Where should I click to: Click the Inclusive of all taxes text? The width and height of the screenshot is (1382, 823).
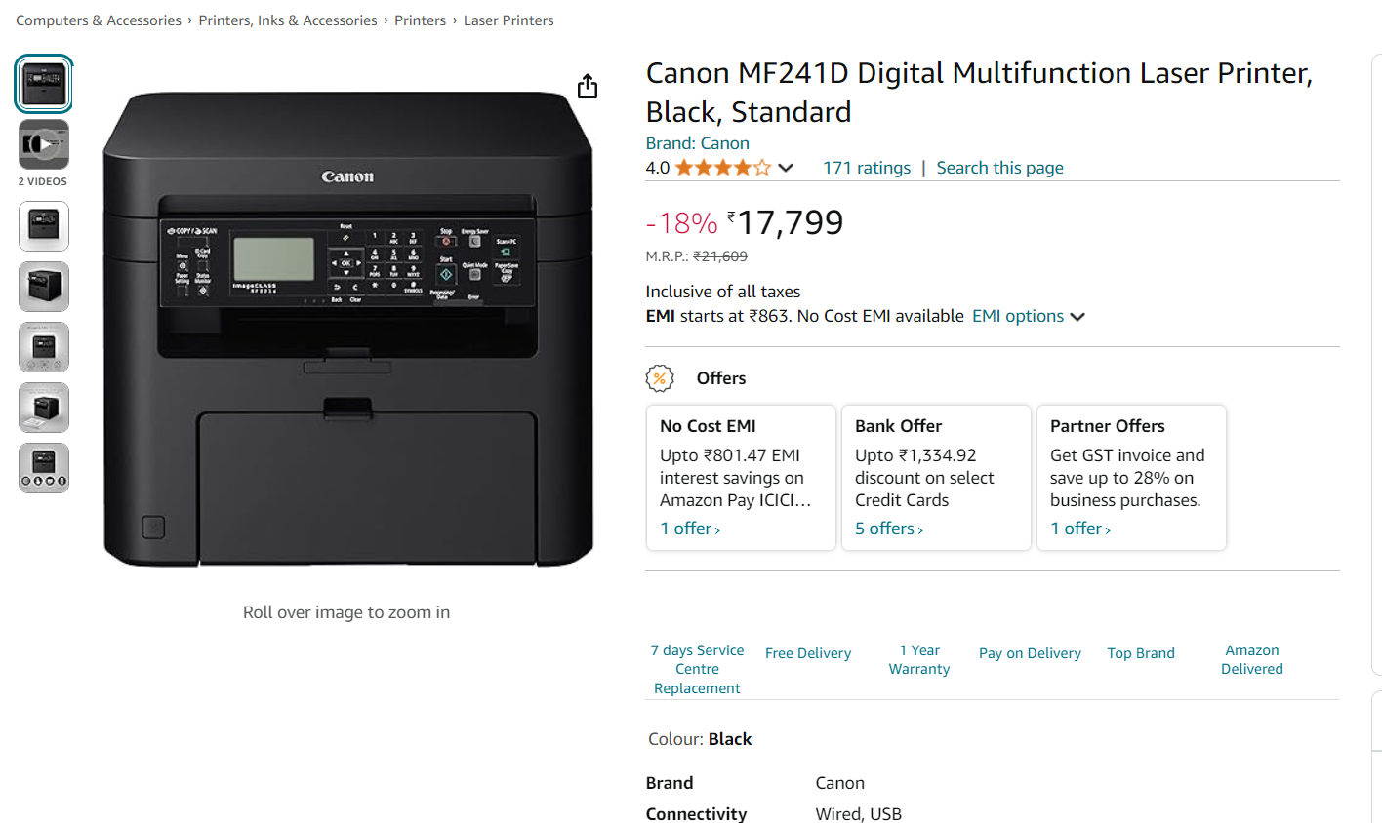click(723, 292)
